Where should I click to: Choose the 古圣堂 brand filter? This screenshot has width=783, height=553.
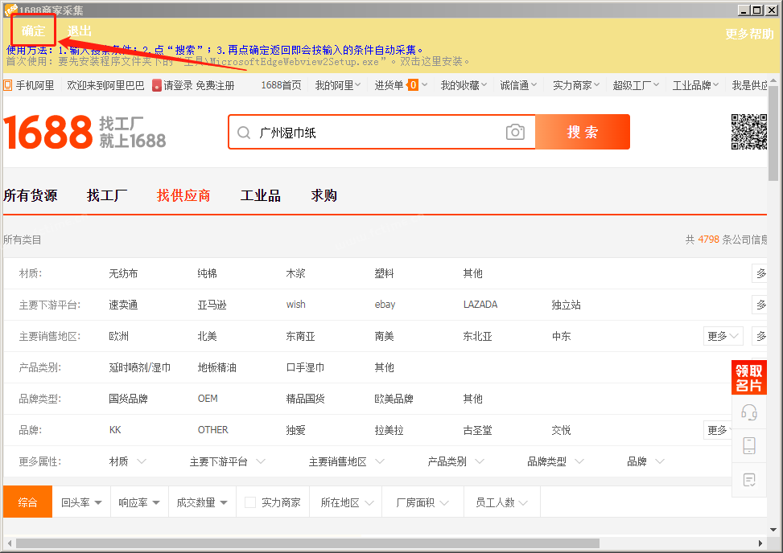(477, 430)
